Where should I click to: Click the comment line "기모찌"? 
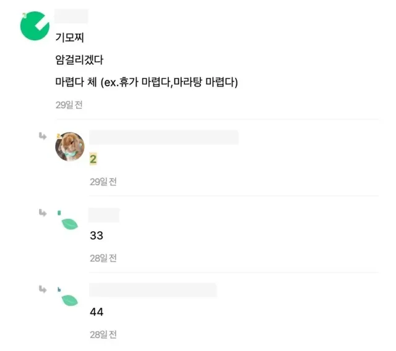click(x=69, y=38)
